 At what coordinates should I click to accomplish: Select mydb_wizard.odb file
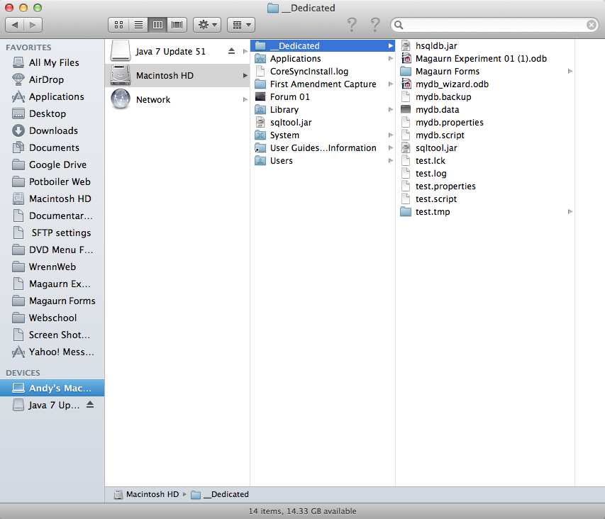pos(451,84)
